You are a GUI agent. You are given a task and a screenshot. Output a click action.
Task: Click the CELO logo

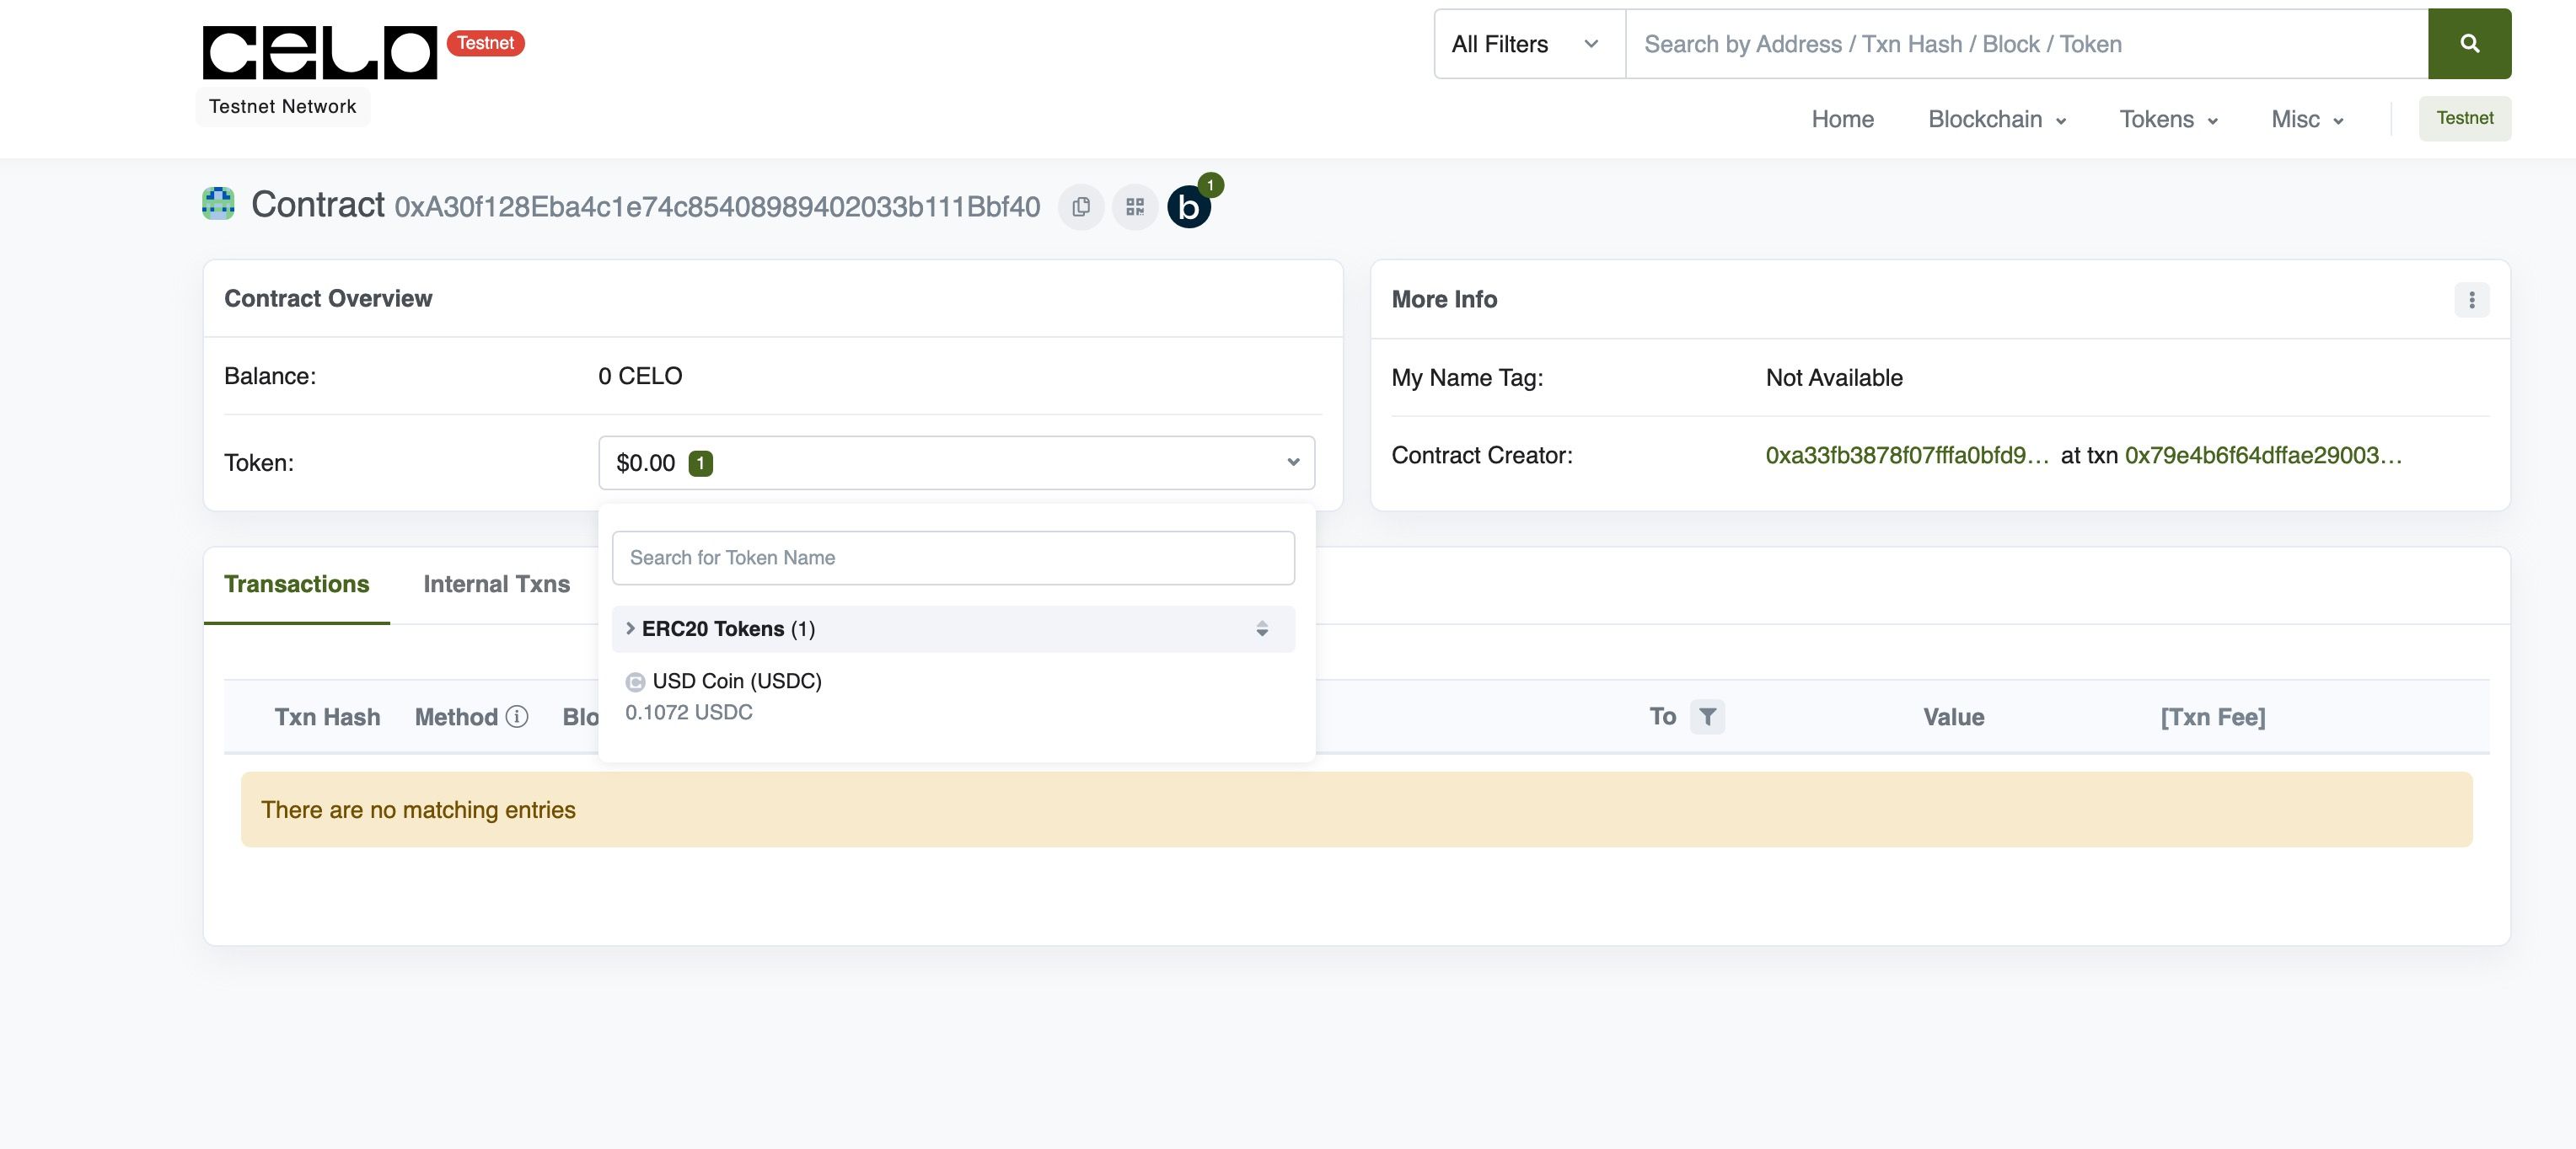coord(320,52)
